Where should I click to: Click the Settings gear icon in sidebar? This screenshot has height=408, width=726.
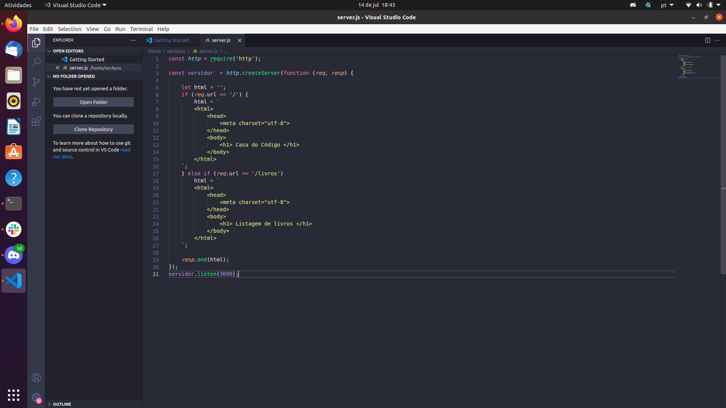pos(36,397)
